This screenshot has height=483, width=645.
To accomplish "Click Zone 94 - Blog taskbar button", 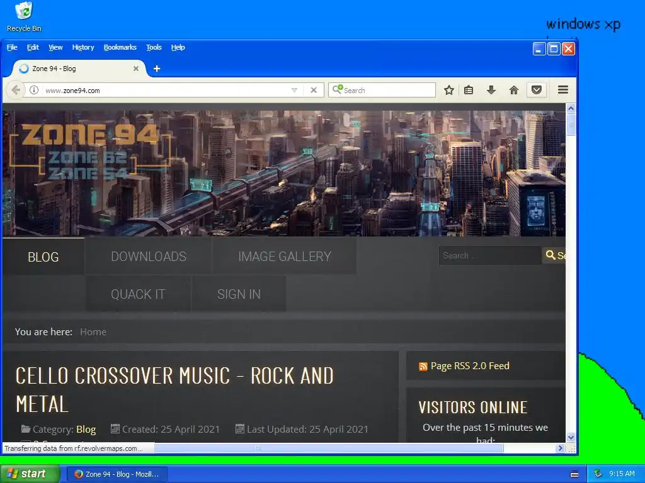I will click(x=117, y=474).
